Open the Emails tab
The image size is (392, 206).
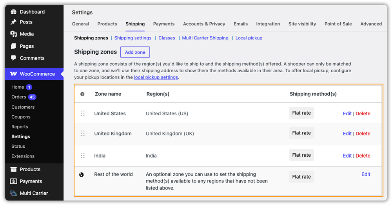241,24
